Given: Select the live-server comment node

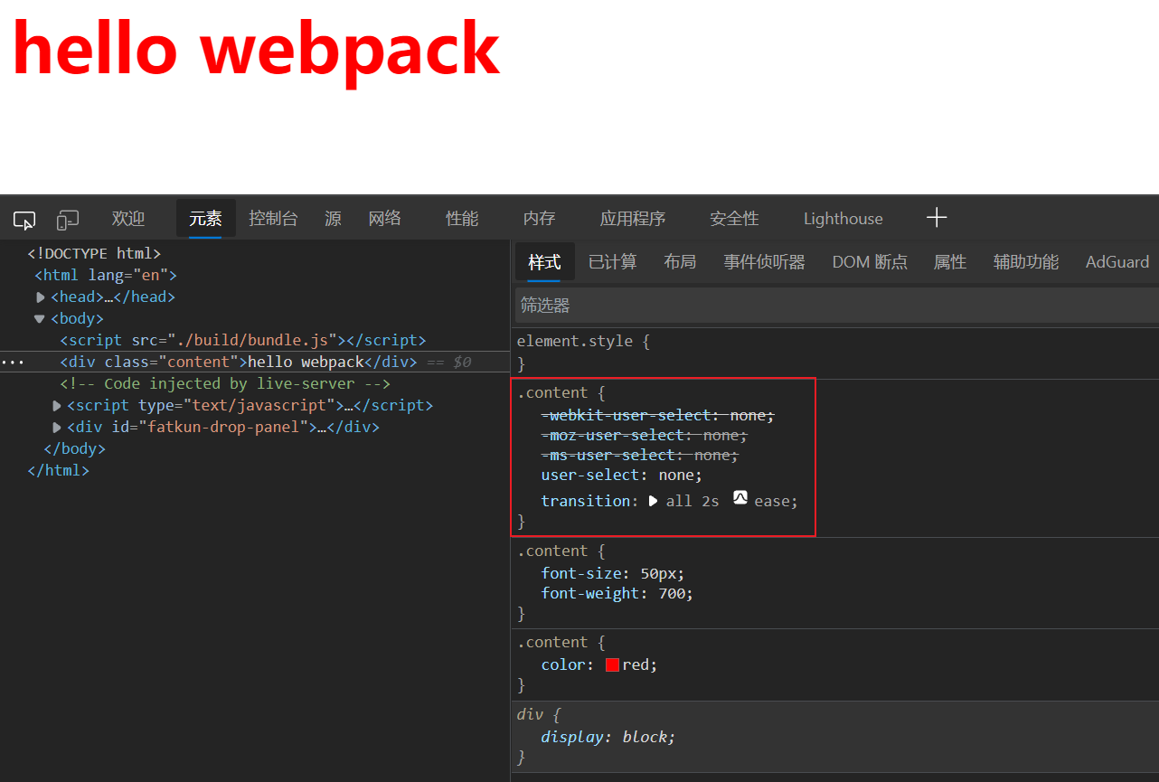Looking at the screenshot, I should 225,384.
